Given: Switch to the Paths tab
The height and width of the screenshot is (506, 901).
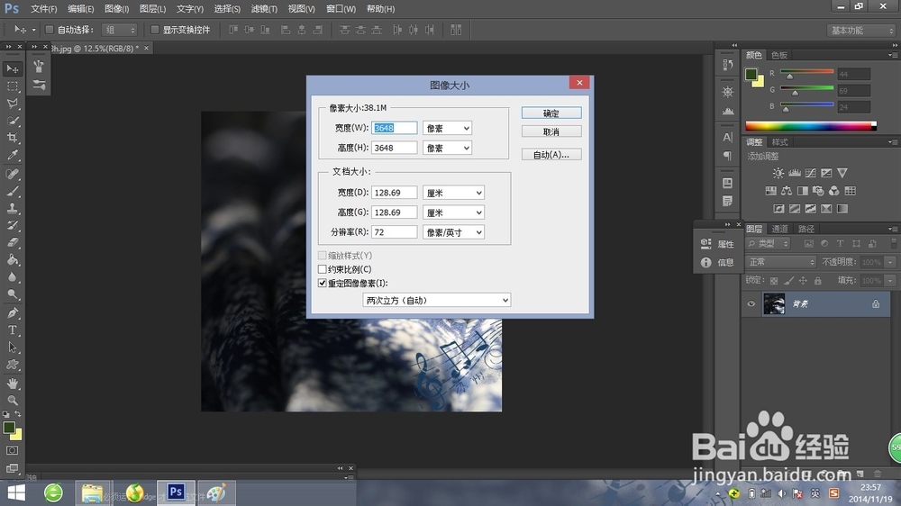Looking at the screenshot, I should (806, 229).
